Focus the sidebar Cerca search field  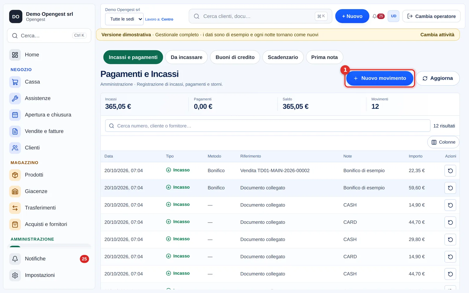(49, 35)
